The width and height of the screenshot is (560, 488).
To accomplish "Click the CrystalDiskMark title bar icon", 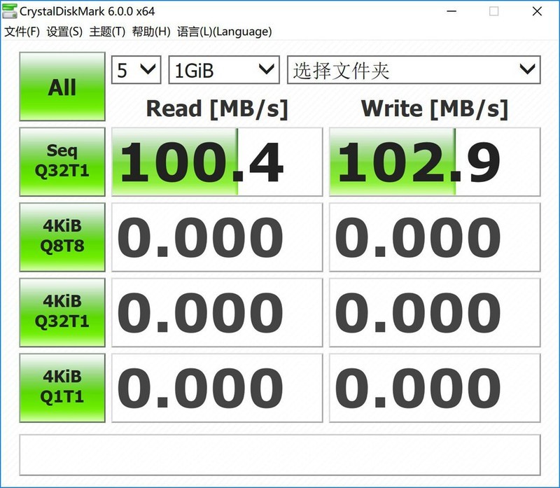I will click(10, 9).
